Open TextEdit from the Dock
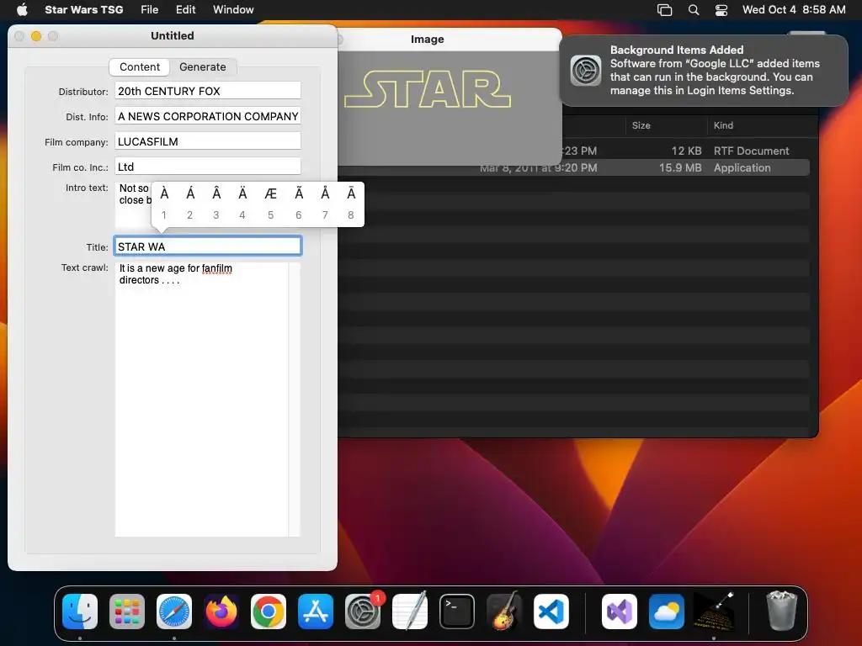This screenshot has width=862, height=646. pos(410,612)
